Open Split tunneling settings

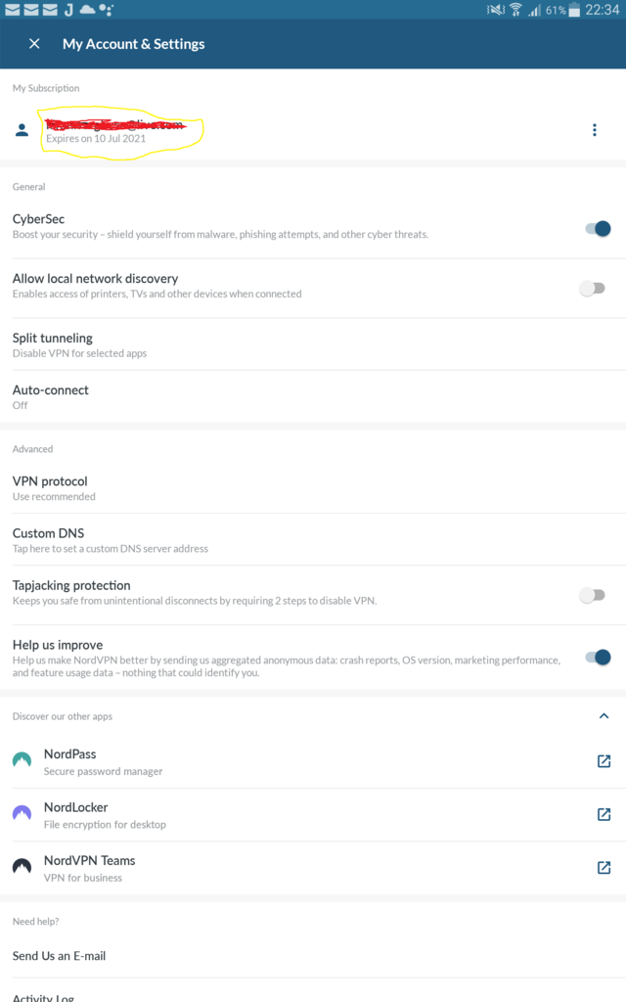(x=313, y=344)
